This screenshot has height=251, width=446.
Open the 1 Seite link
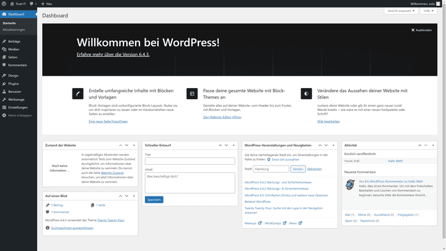[100, 205]
